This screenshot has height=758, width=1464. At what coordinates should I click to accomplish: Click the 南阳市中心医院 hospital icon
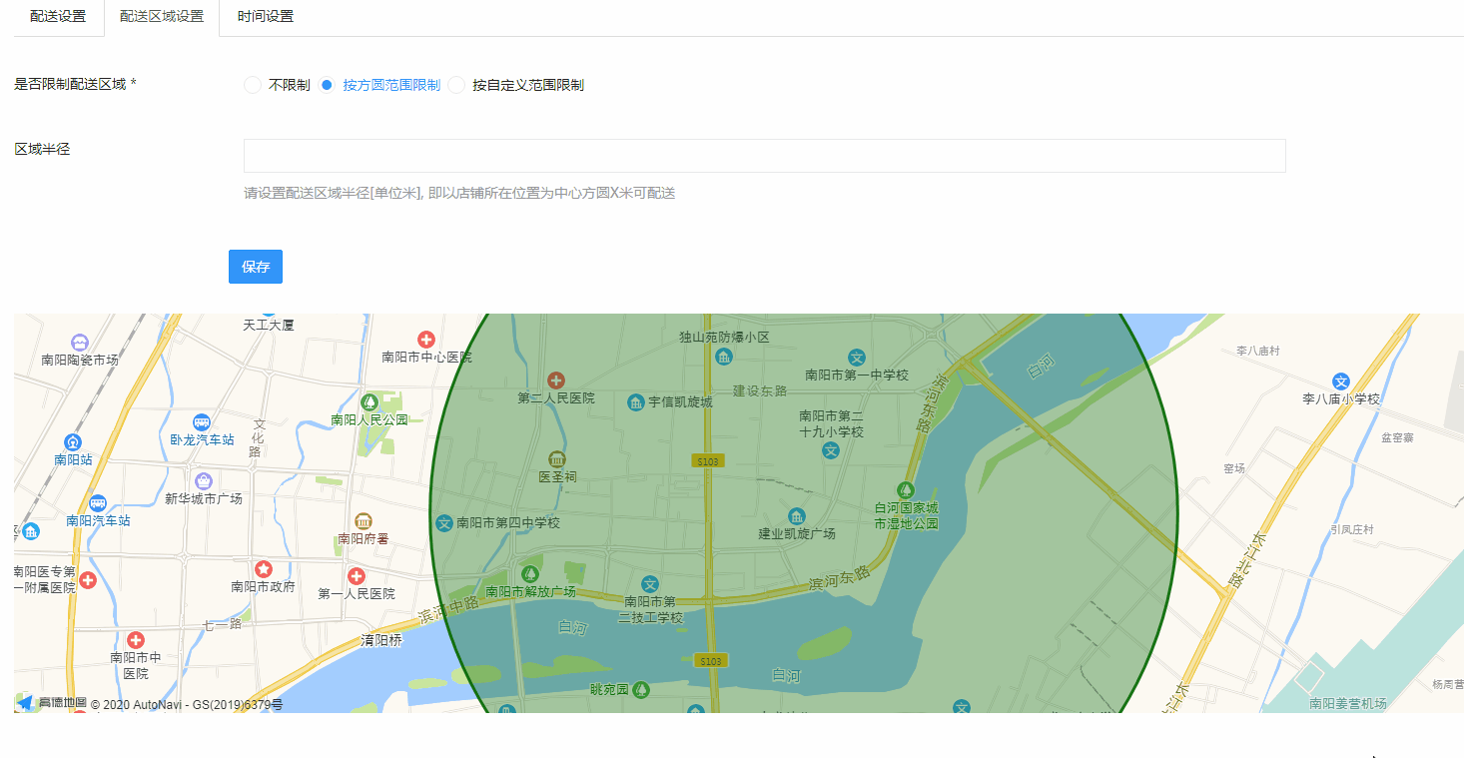(x=426, y=340)
